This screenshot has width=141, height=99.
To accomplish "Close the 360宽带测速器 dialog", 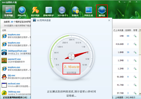I will 109,20.
